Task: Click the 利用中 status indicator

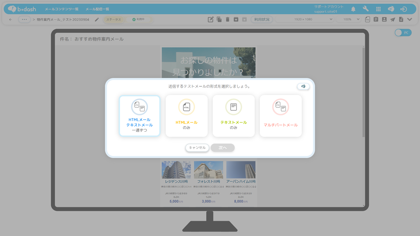Action: [138, 20]
